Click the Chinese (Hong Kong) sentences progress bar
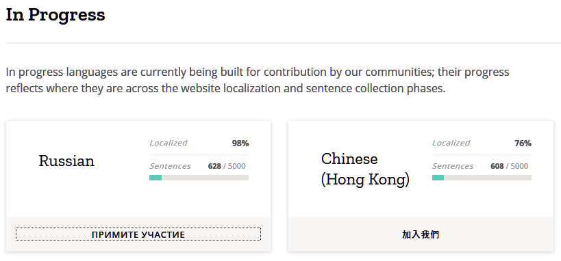The image size is (561, 261). click(x=482, y=178)
